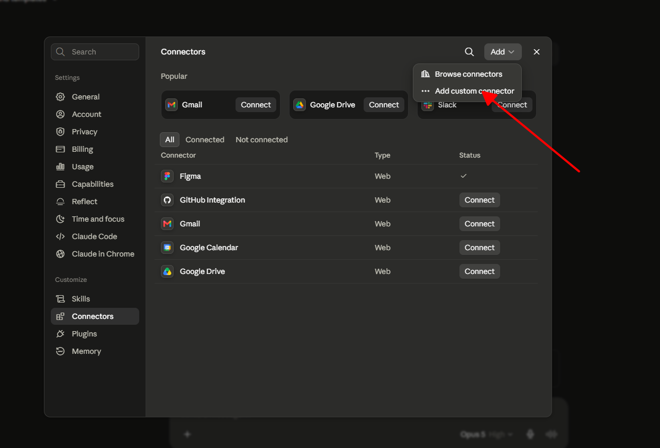
Task: Click the search magnifier icon beside Add
Action: tap(469, 52)
